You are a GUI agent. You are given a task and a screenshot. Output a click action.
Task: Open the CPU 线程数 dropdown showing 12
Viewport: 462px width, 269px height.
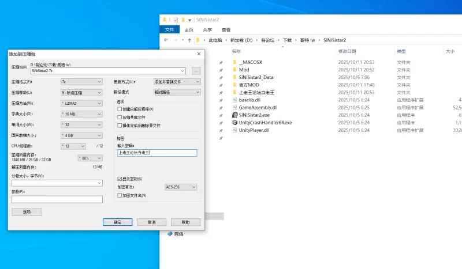coord(73,146)
